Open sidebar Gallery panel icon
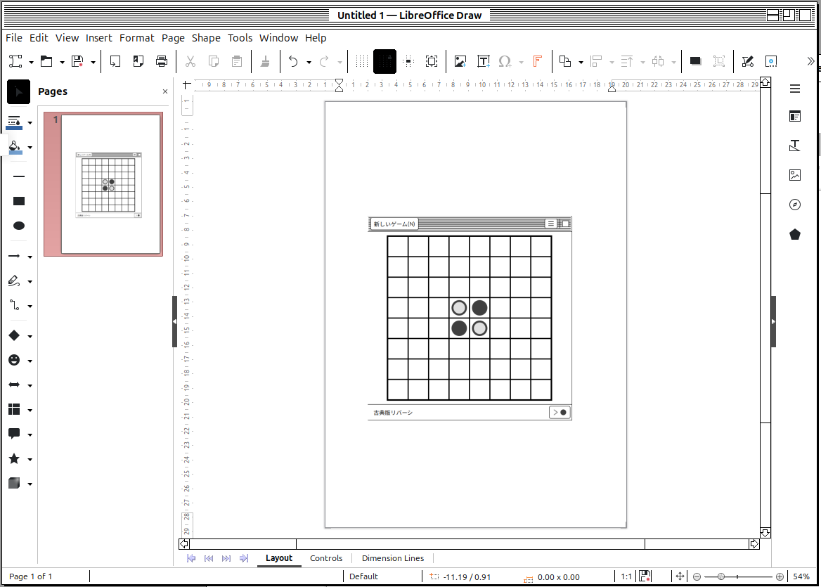This screenshot has width=821, height=587. (795, 176)
